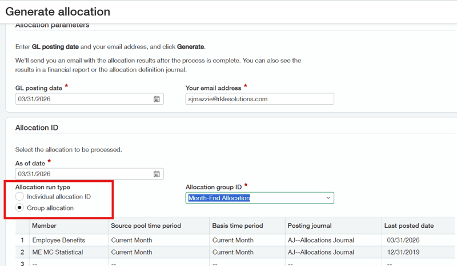Click Basis time period for ME MC Statistical
Viewport: 457px width, 266px height.
coord(232,252)
